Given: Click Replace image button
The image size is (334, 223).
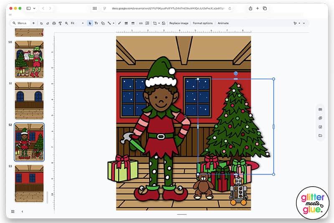Looking at the screenshot, I should (179, 23).
